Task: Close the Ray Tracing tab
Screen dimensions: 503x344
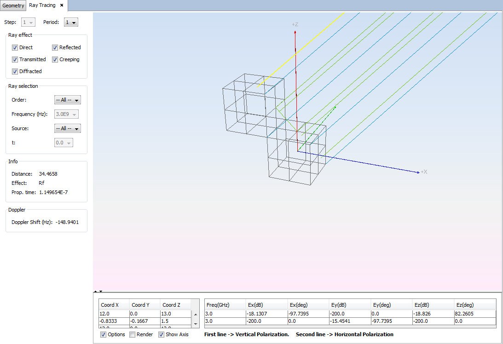Action: point(62,6)
